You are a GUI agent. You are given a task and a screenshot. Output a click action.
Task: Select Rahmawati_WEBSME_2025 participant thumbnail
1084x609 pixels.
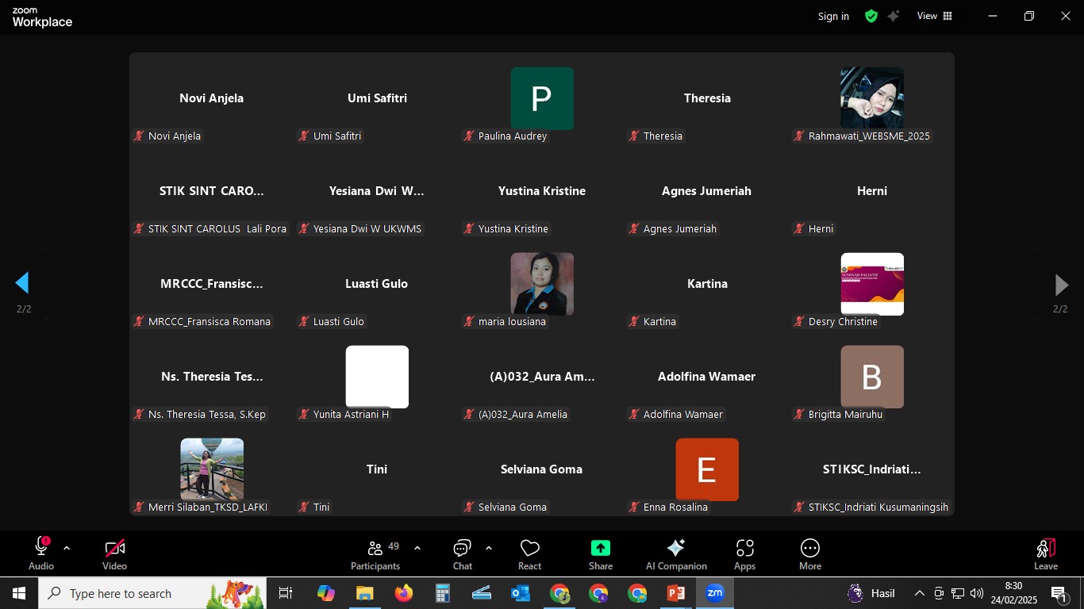[871, 98]
